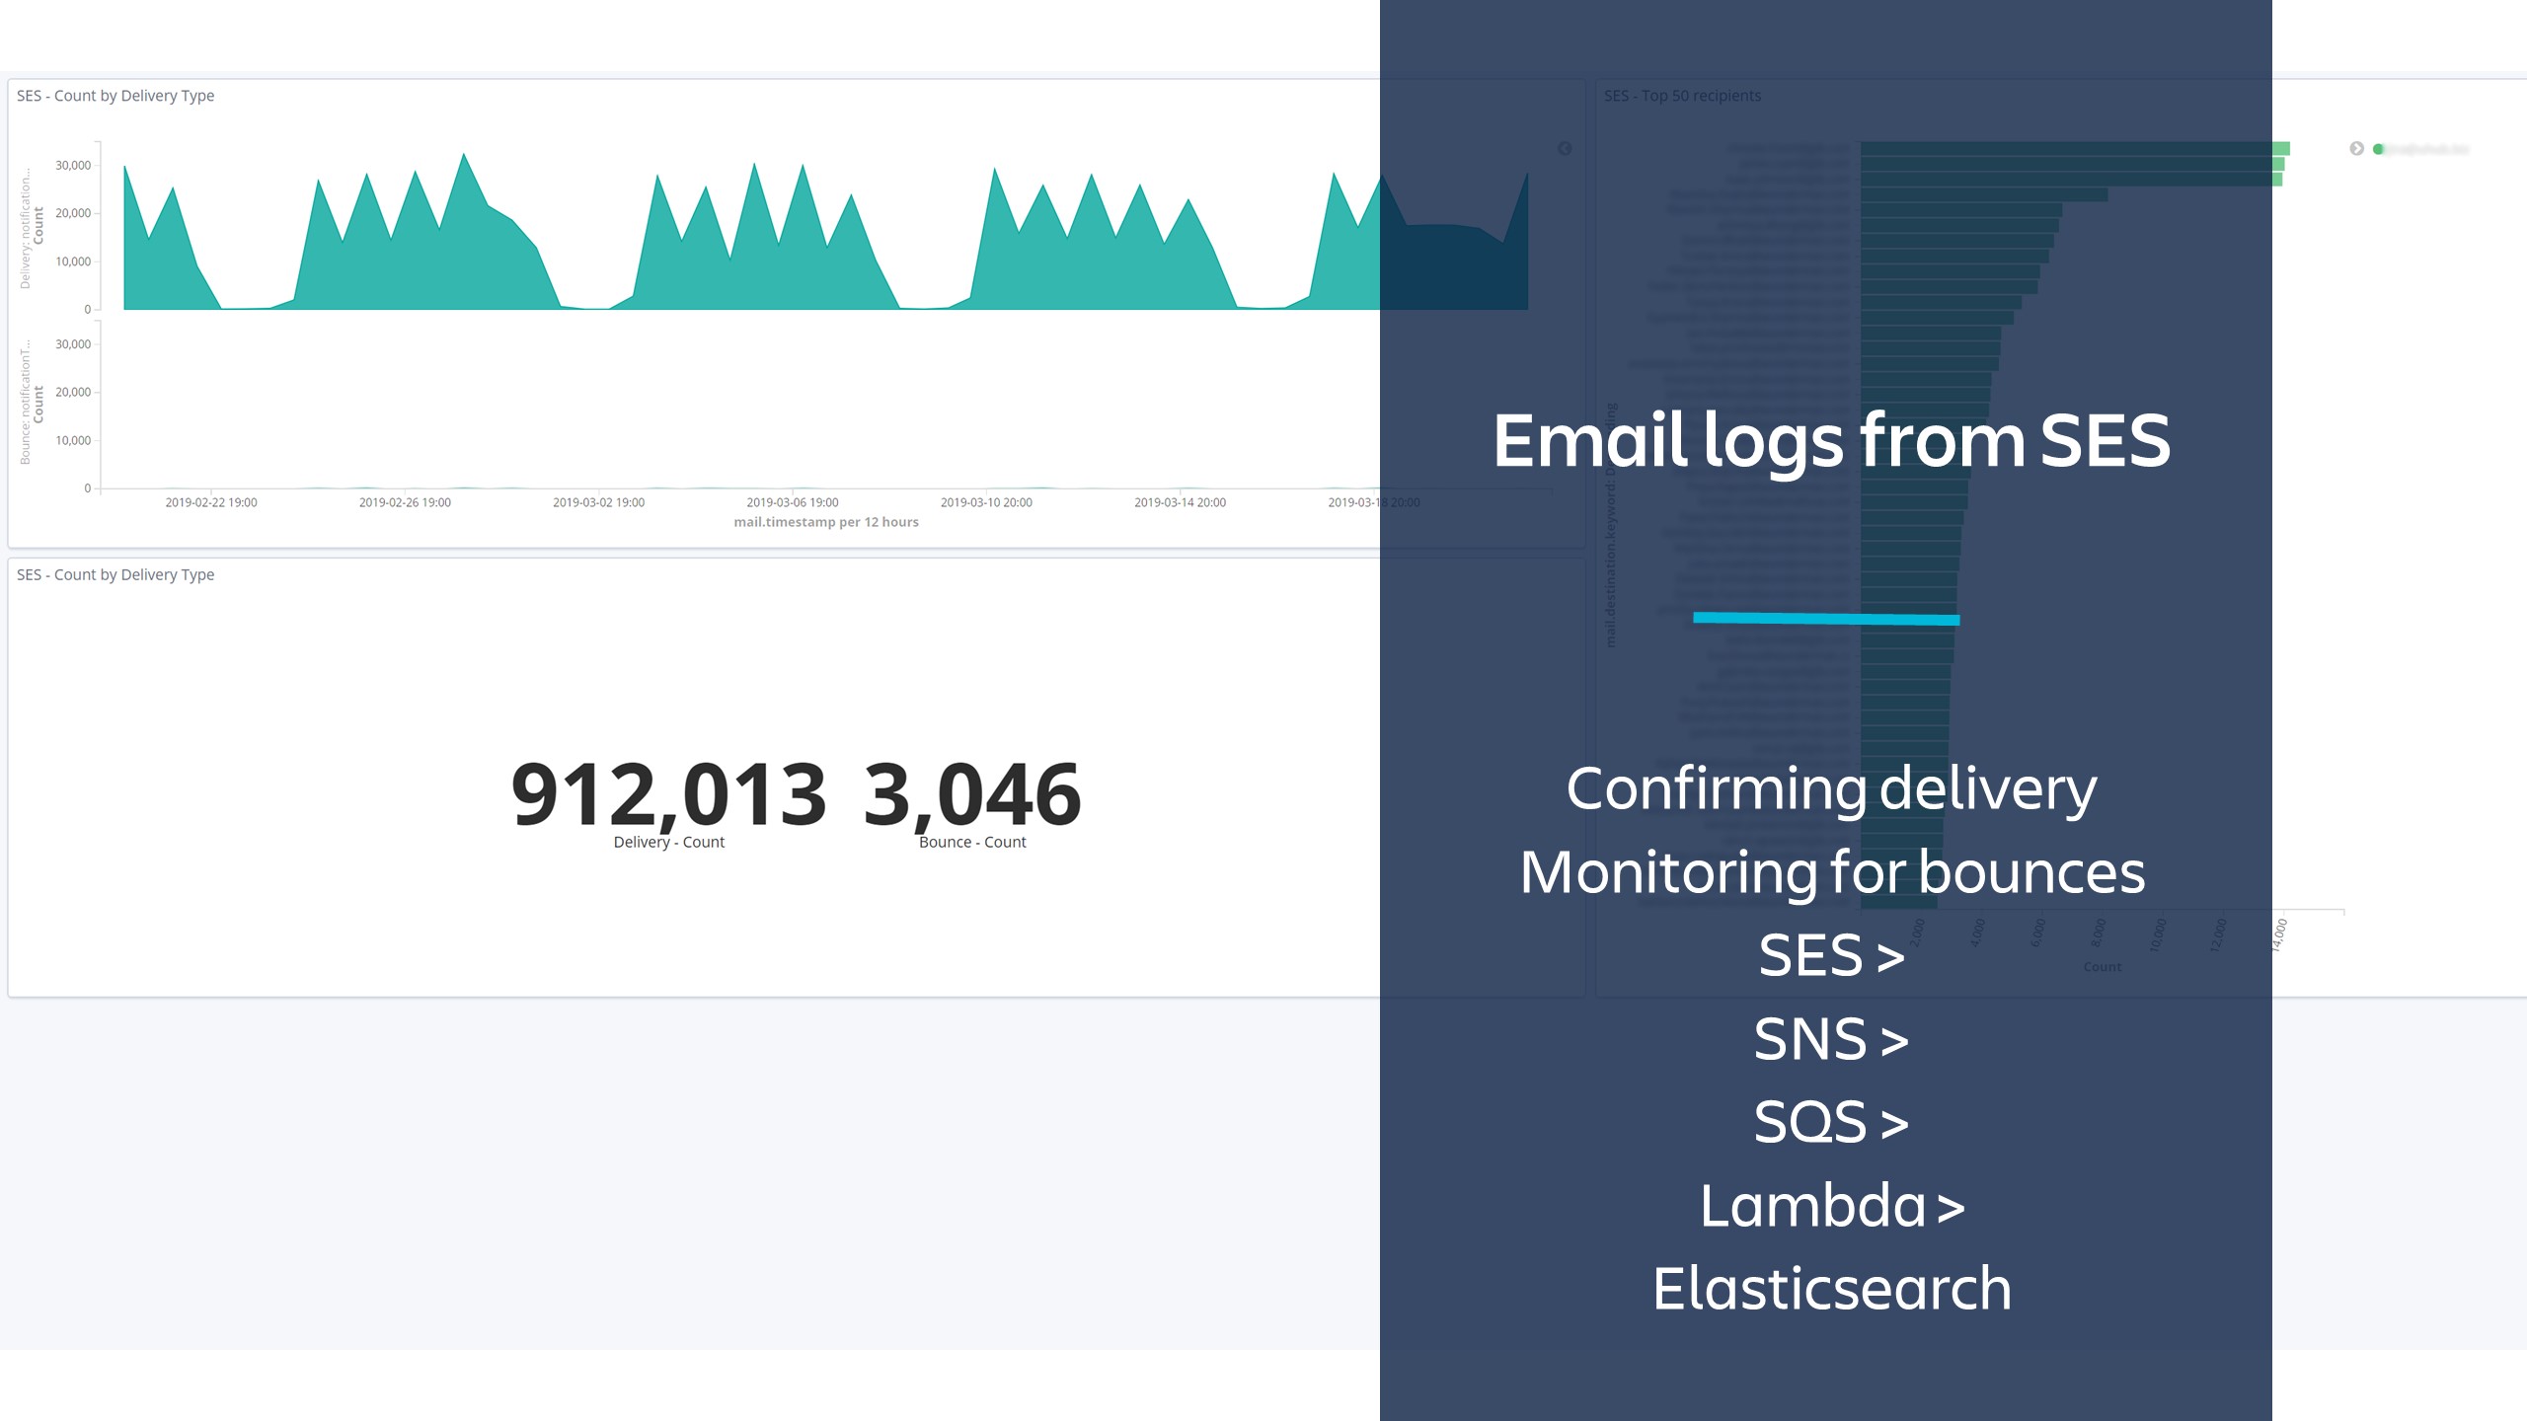Click the 912,013 delivery count metric
The height and width of the screenshot is (1421, 2527).
668,794
